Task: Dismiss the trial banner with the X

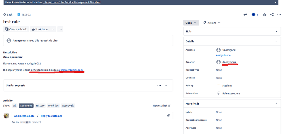Action: click(276, 3)
